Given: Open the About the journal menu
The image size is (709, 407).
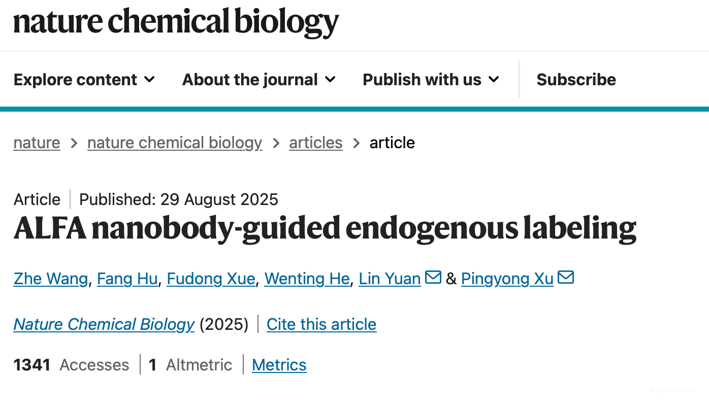Looking at the screenshot, I should click(259, 80).
